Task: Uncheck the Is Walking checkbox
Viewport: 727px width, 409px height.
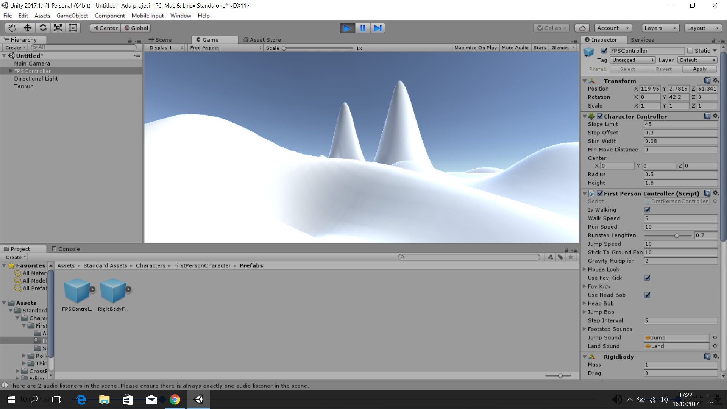Action: point(647,210)
